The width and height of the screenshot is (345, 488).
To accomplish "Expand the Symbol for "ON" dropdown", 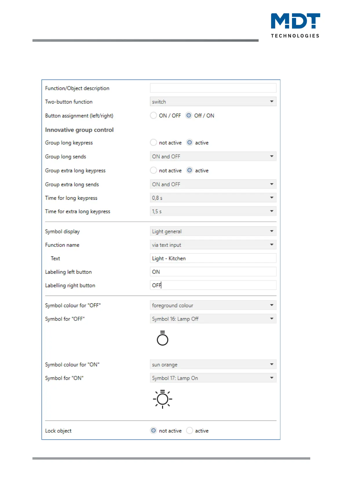I will point(213,378).
